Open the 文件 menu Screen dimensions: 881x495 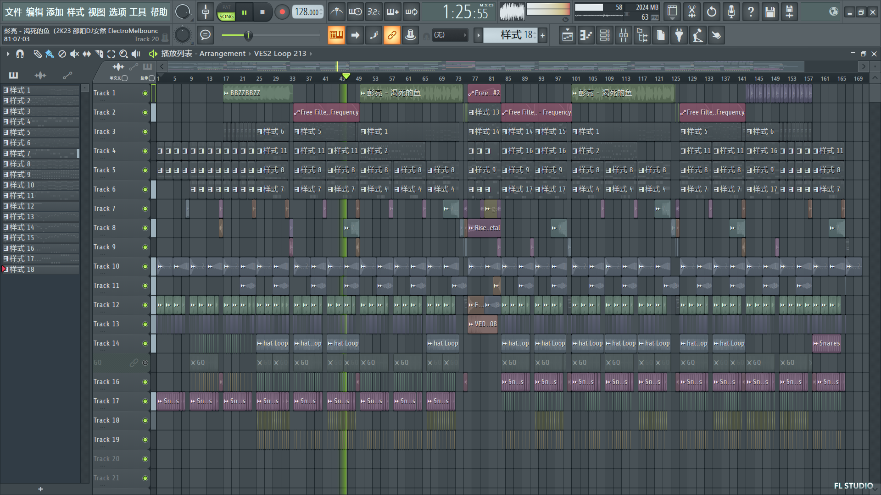click(x=13, y=12)
